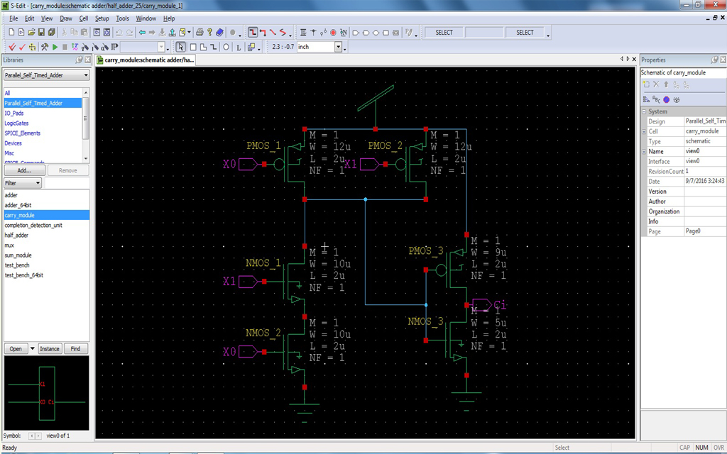The width and height of the screenshot is (727, 454).
Task: Open the Cell menu
Action: click(x=84, y=18)
